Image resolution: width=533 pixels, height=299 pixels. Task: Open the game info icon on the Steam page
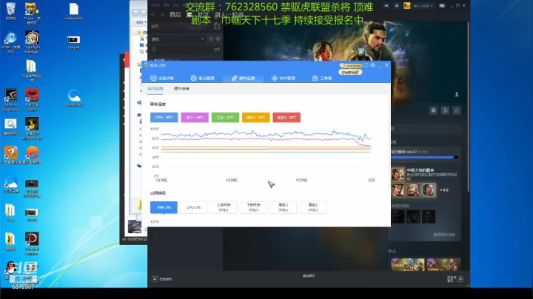pos(445,110)
